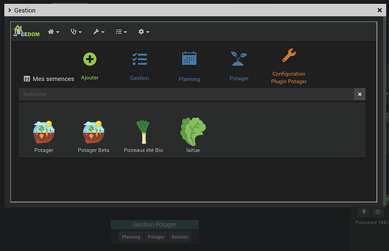The width and height of the screenshot is (389, 251).
Task: Close the Gestion dialog
Action: point(379,10)
